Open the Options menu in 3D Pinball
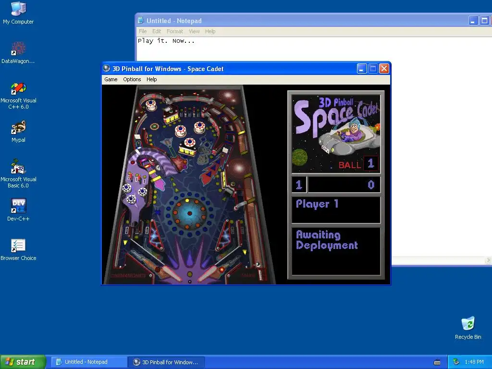 132,79
